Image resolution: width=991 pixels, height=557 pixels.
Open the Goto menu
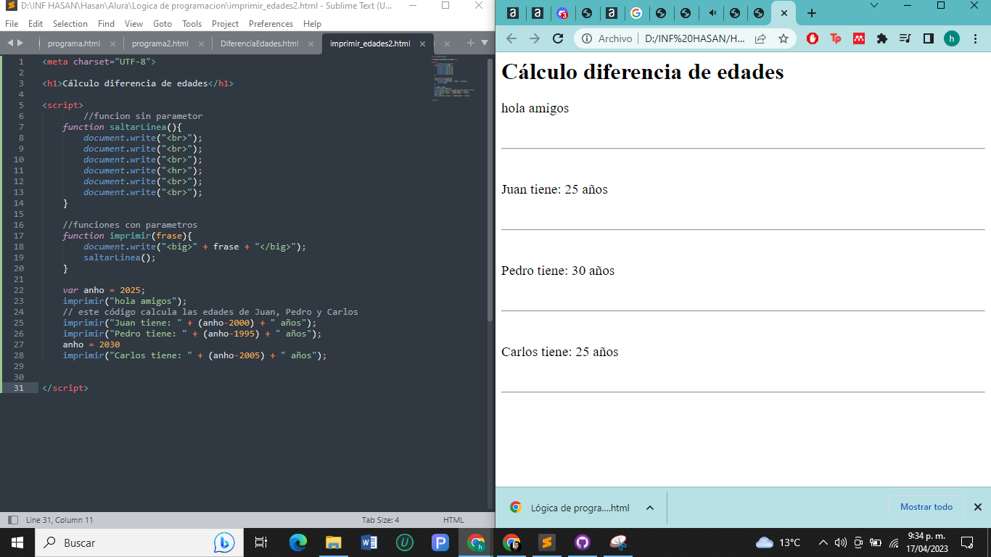point(163,23)
